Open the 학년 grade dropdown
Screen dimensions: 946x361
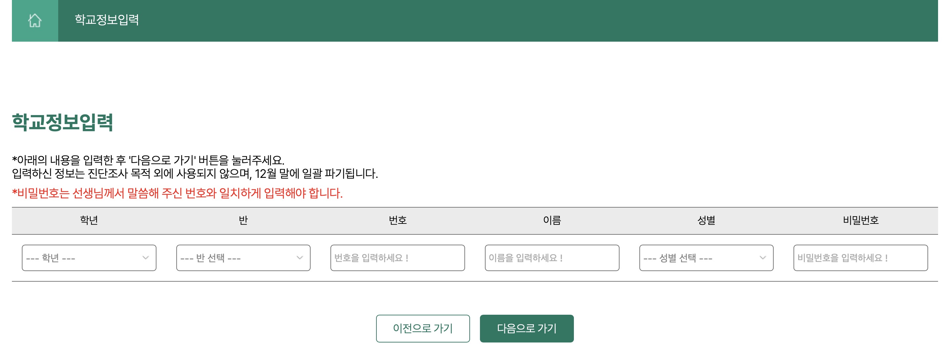(89, 258)
